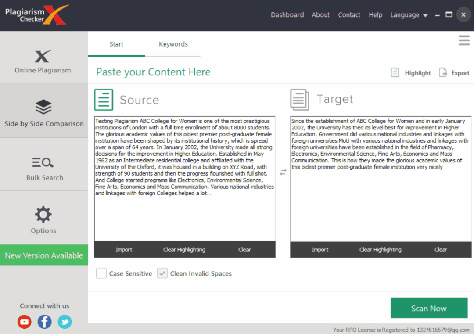Viewport: 474px width, 334px height.
Task: Maximize the application window
Action: pos(449,14)
